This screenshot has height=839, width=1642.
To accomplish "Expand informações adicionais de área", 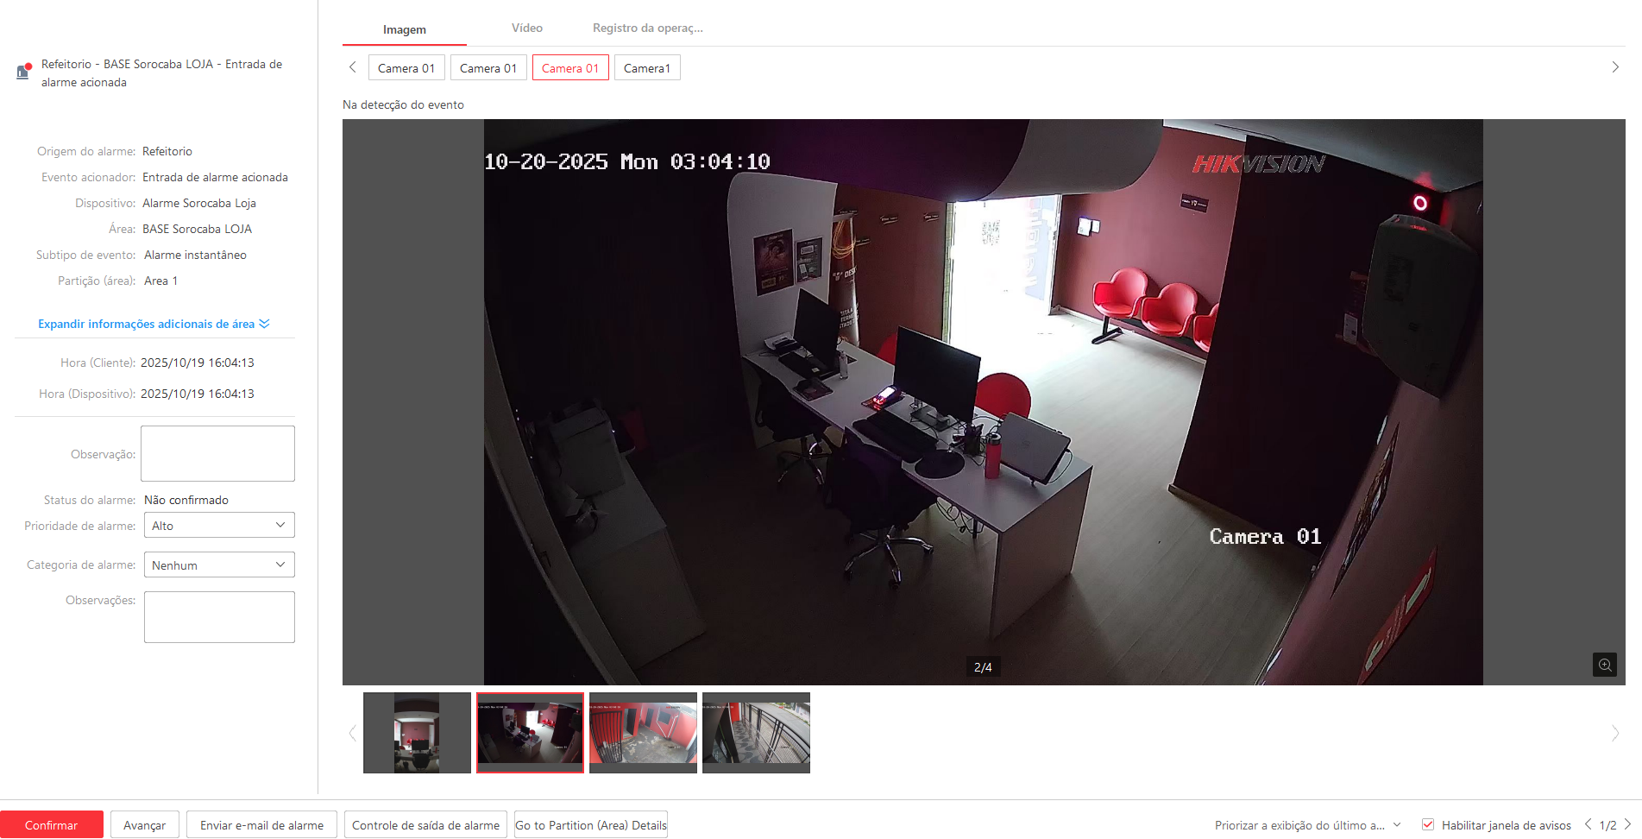I will click(x=154, y=324).
